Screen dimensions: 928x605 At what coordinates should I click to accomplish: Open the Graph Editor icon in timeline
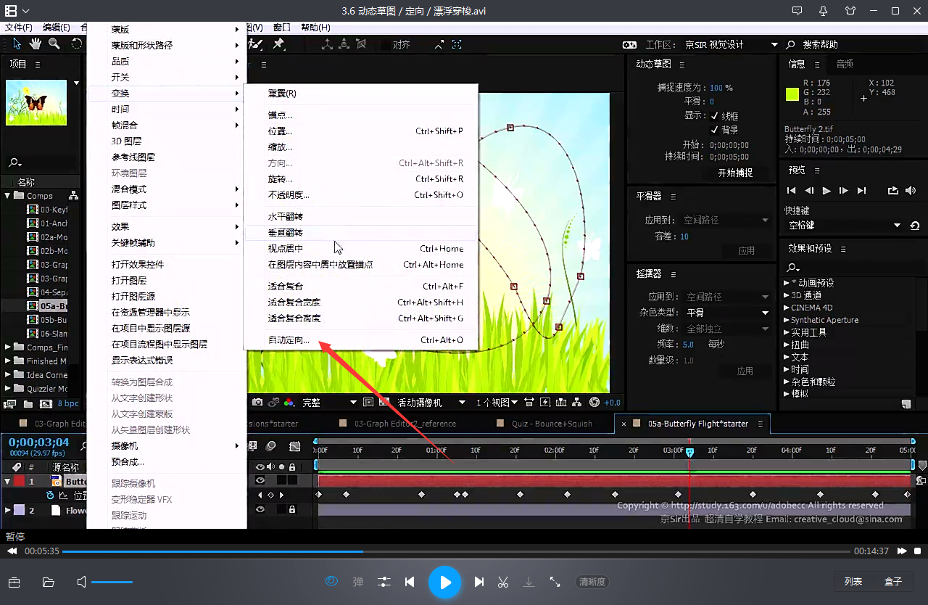click(294, 446)
